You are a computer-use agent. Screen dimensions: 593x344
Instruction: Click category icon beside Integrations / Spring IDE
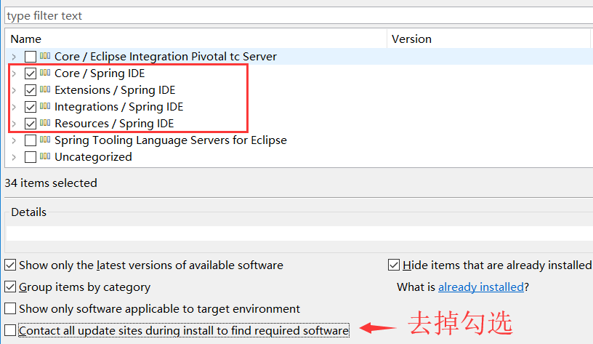pyautogui.click(x=45, y=107)
